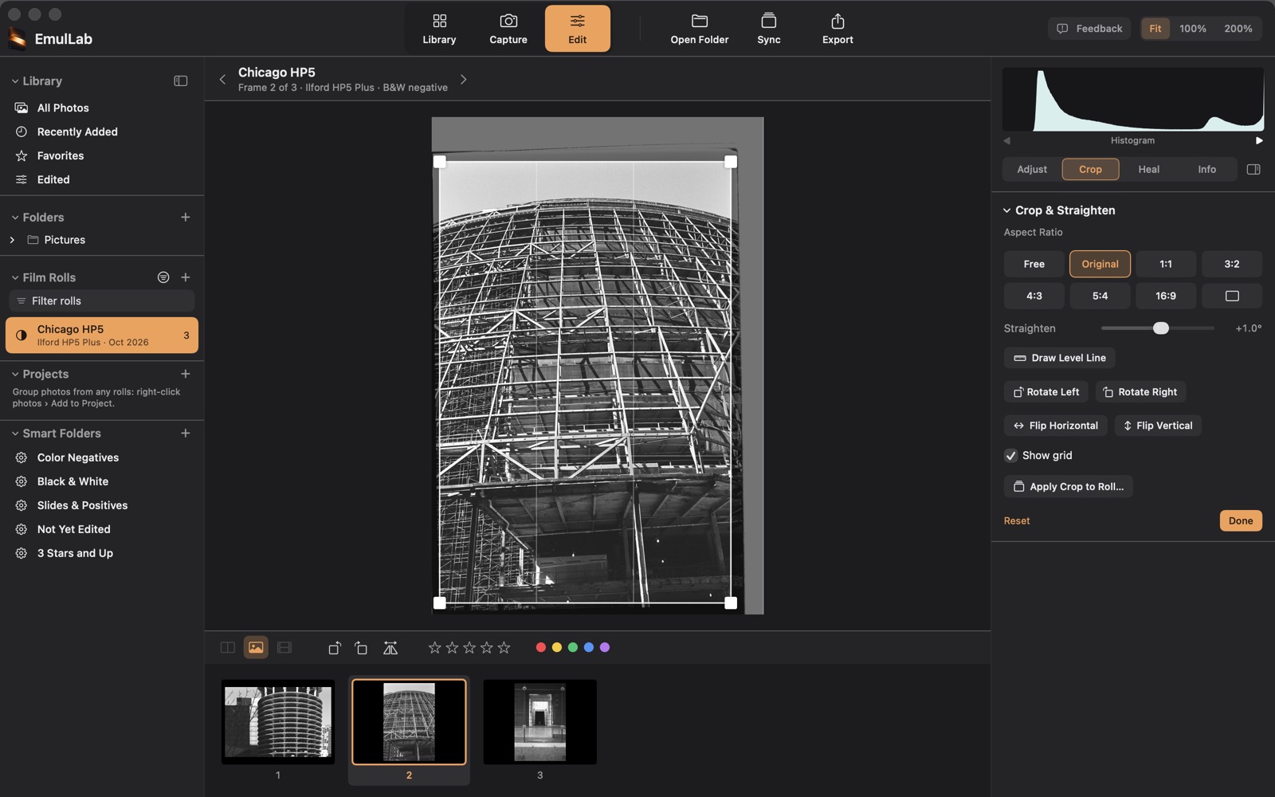The height and width of the screenshot is (797, 1275).
Task: Click the Rotate Right button
Action: [x=1140, y=392]
